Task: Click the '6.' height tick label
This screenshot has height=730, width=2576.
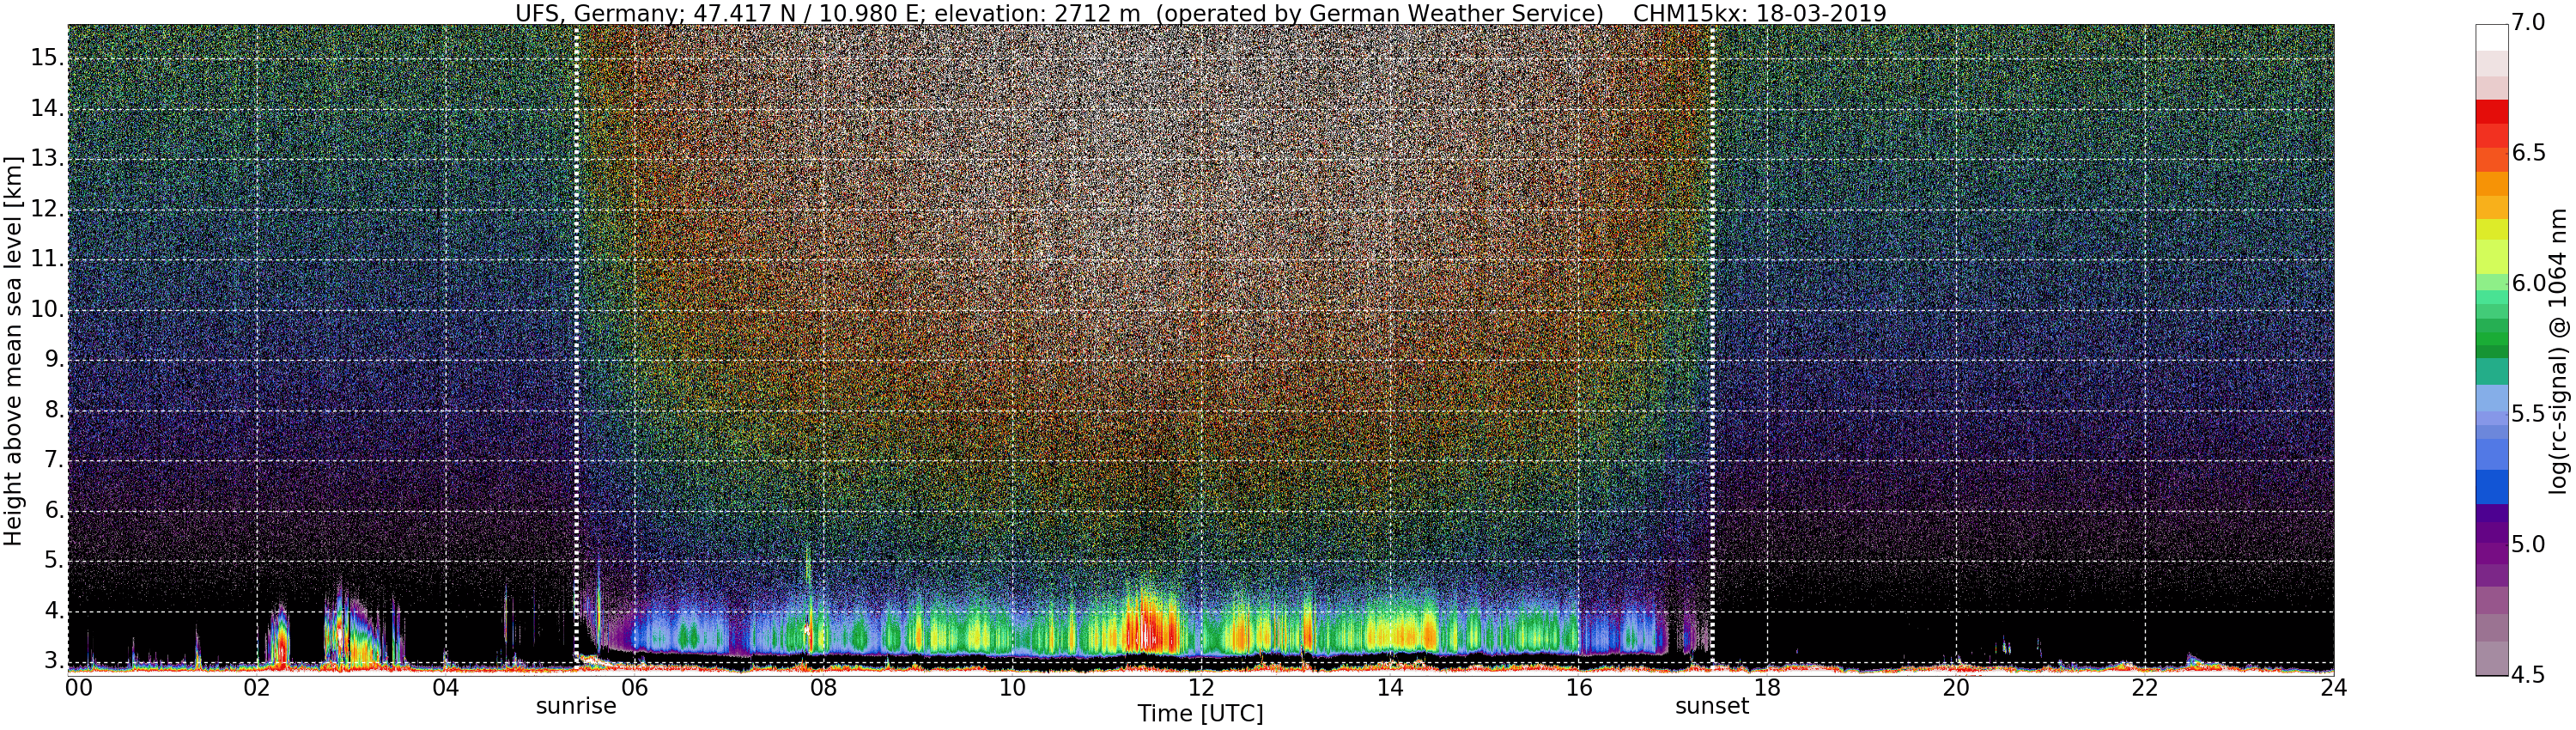Action: (53, 510)
